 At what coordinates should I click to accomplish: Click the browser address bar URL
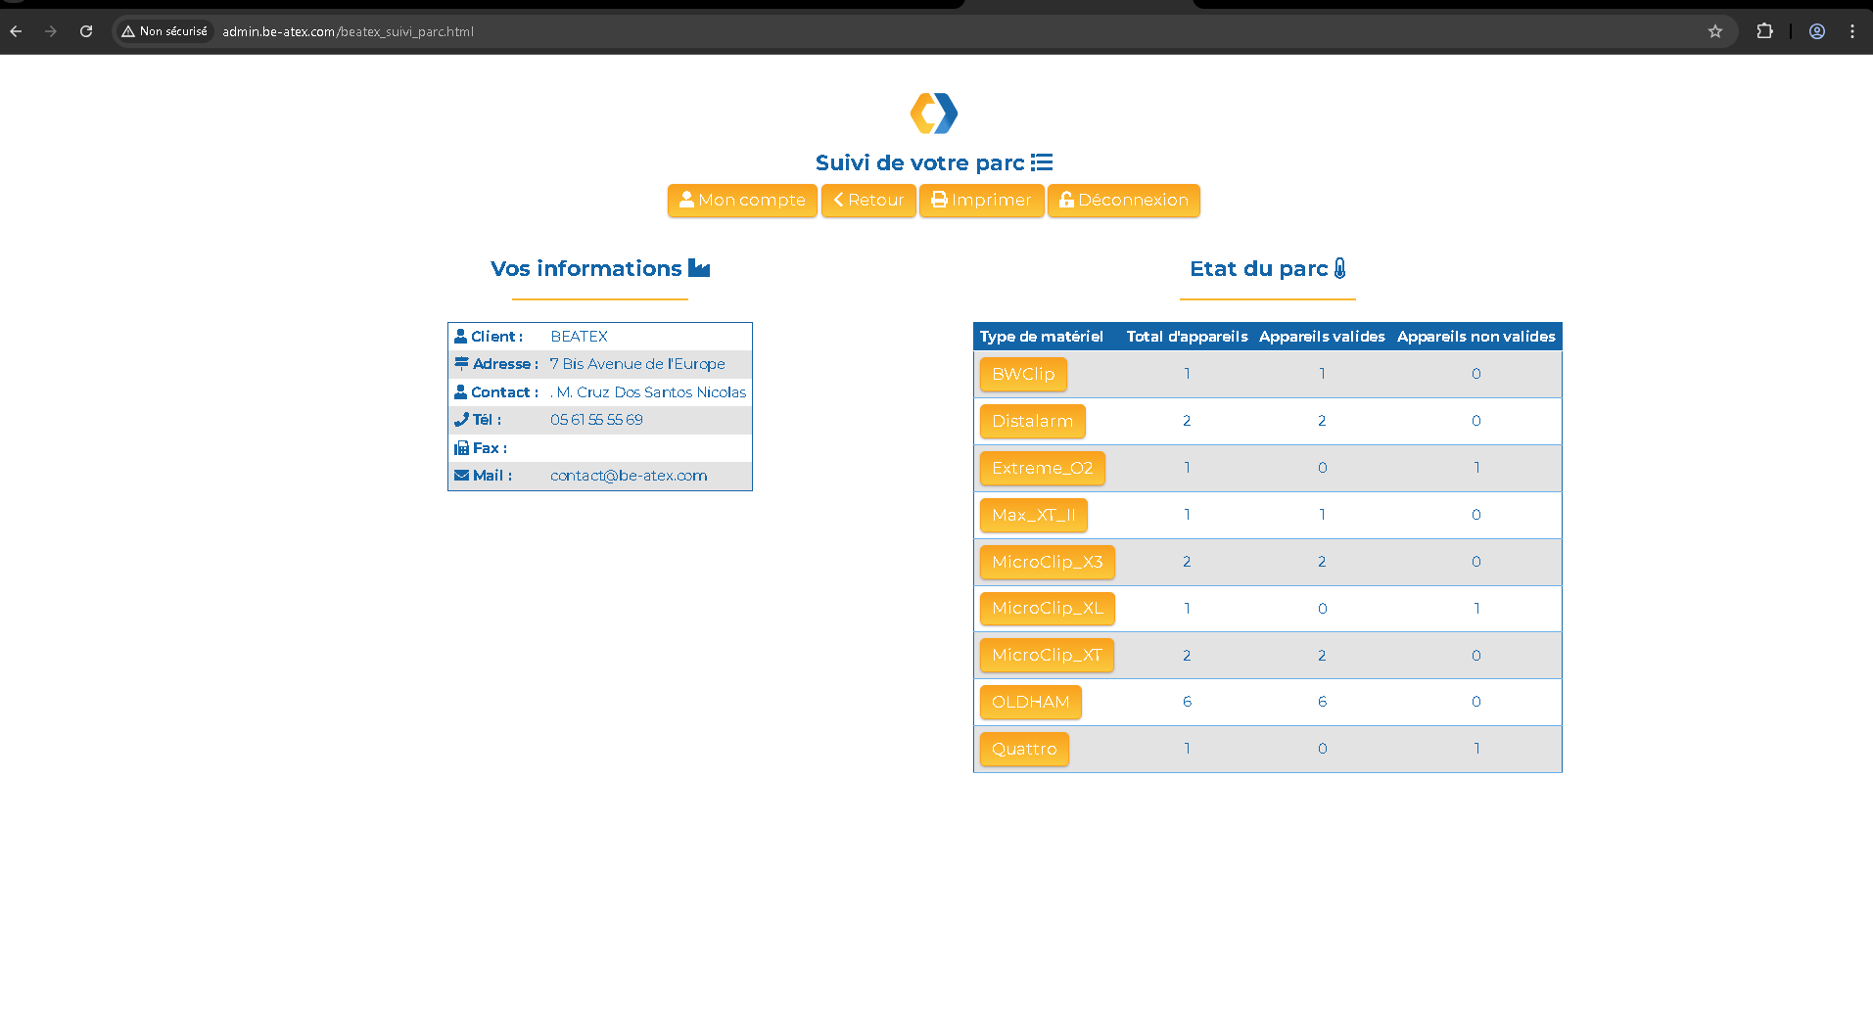tap(348, 31)
